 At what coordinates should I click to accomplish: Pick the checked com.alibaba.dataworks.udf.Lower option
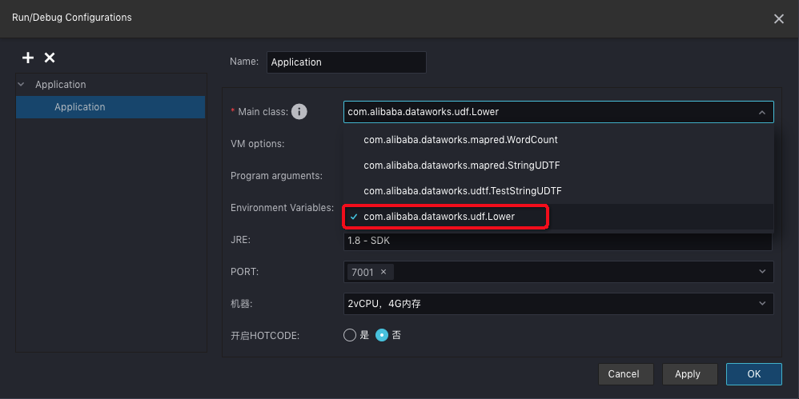[439, 217]
